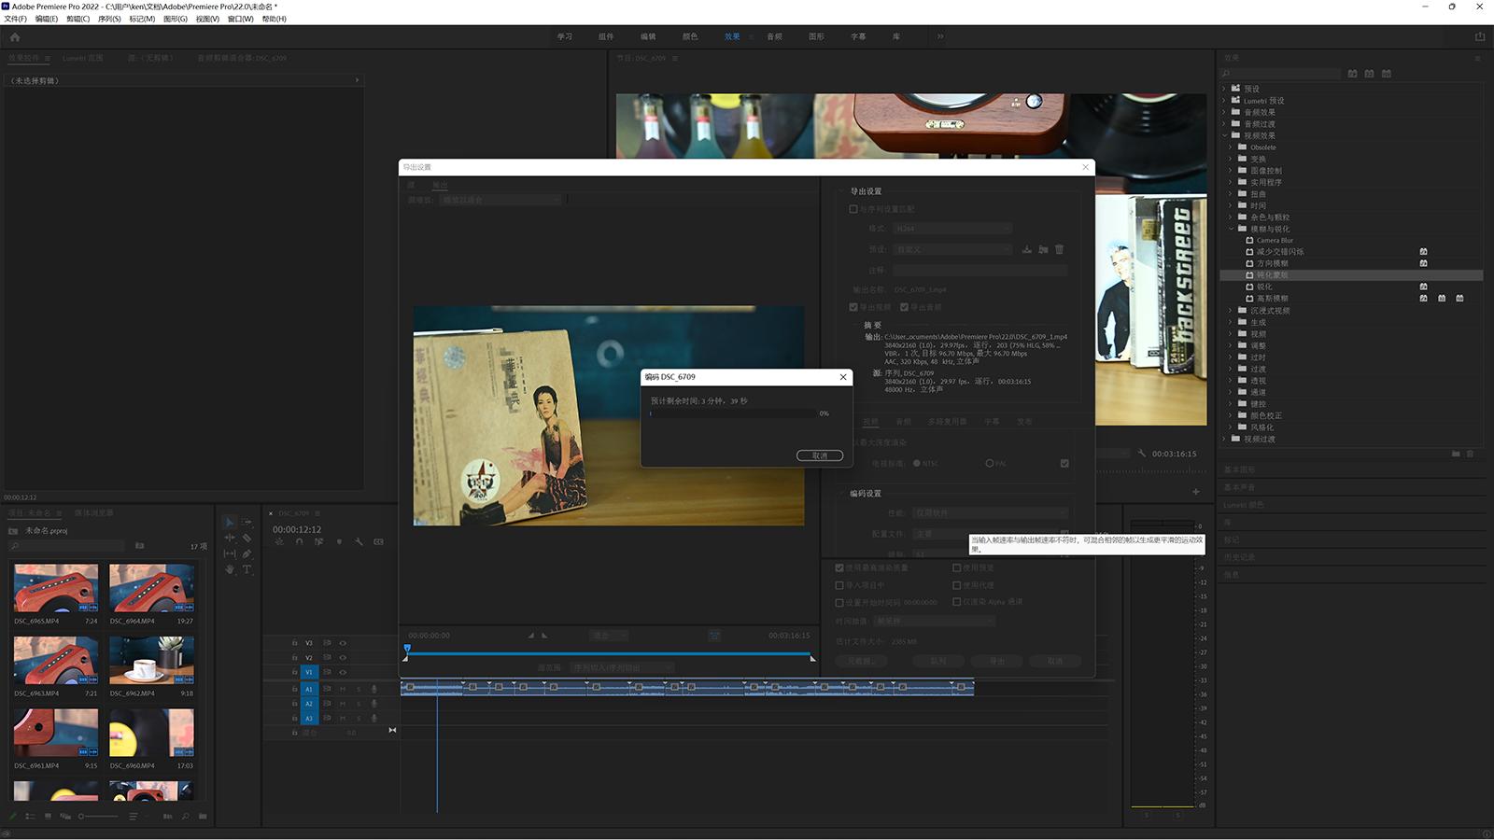Select the PAL radio button

[990, 464]
